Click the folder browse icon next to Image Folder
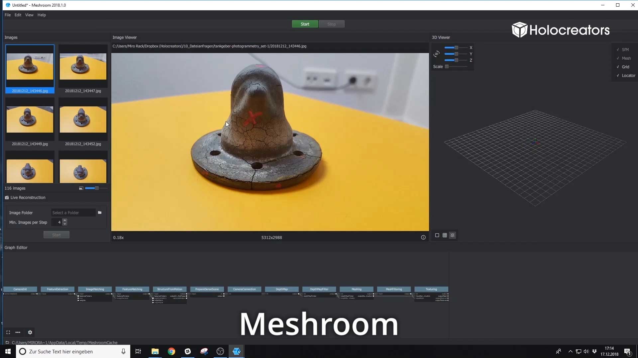This screenshot has width=638, height=358. (x=100, y=212)
